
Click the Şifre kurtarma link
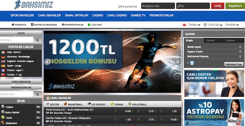point(127,7)
